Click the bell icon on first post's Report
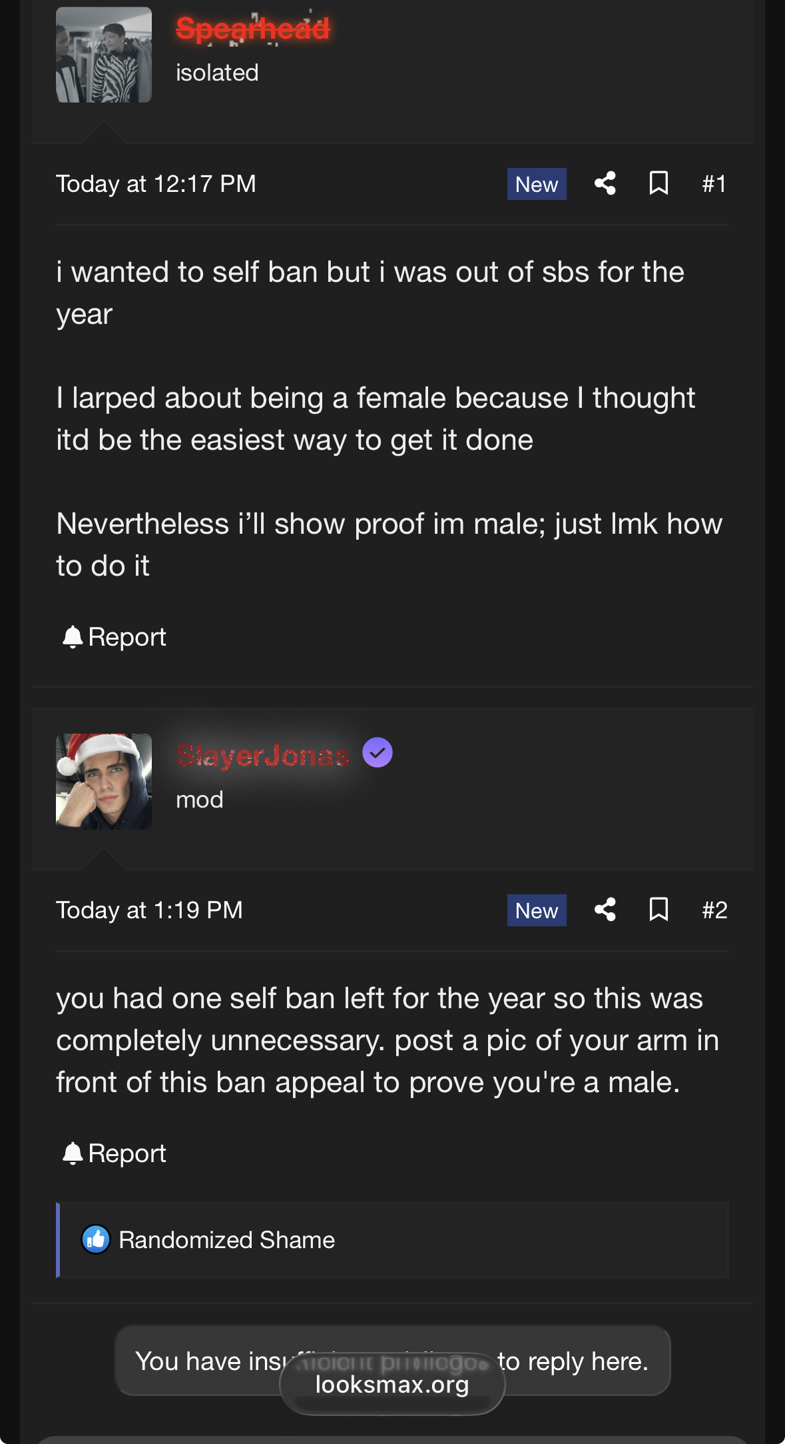 pos(72,637)
